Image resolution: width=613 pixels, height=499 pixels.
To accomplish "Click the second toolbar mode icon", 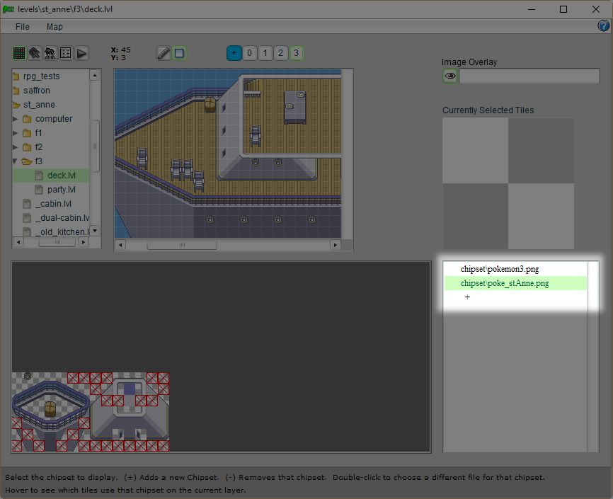I will pos(35,53).
